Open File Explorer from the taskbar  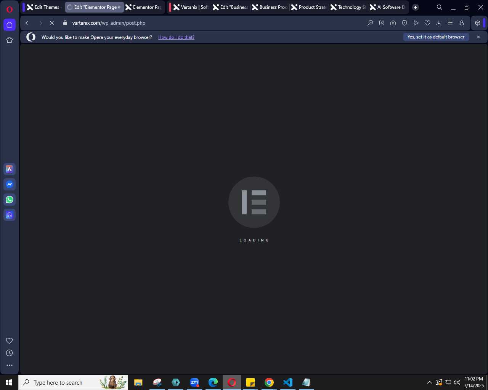click(138, 382)
